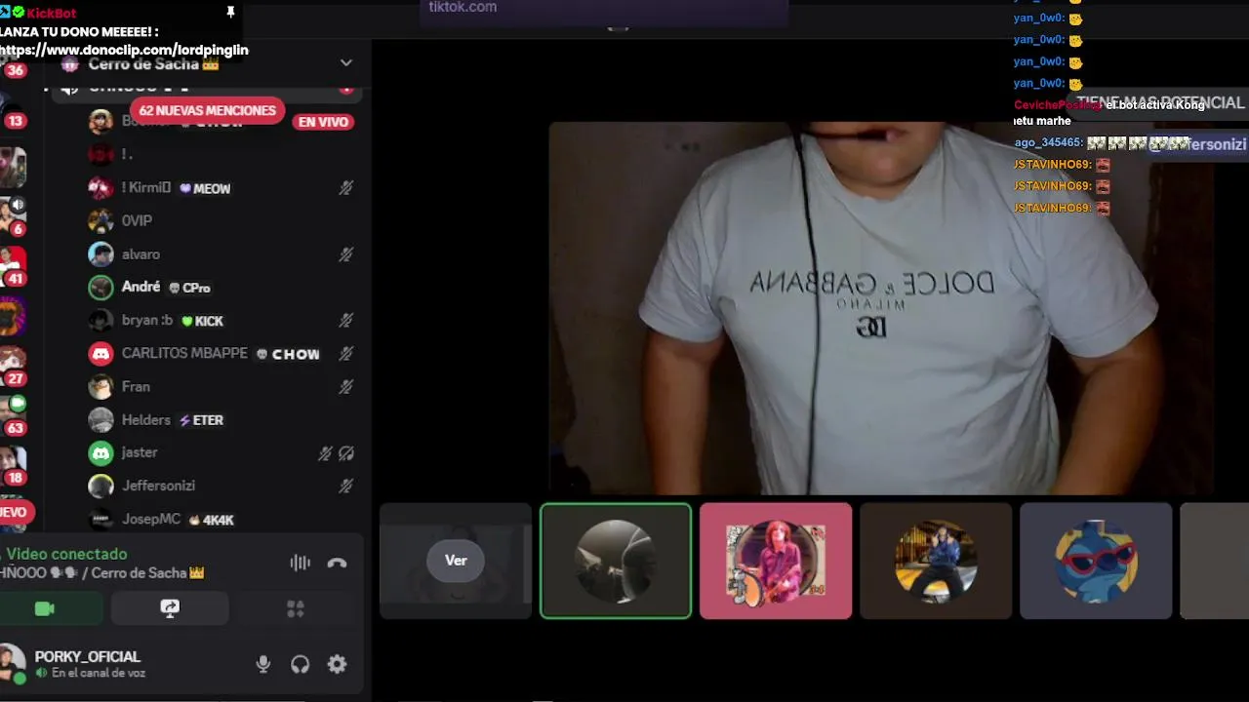Image resolution: width=1249 pixels, height=702 pixels.
Task: Select user alvaro in voice channel
Action: (x=141, y=254)
